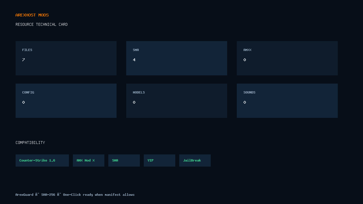Select the Counter-Strike 1.6 tag
Image resolution: width=363 pixels, height=204 pixels.
coord(42,160)
